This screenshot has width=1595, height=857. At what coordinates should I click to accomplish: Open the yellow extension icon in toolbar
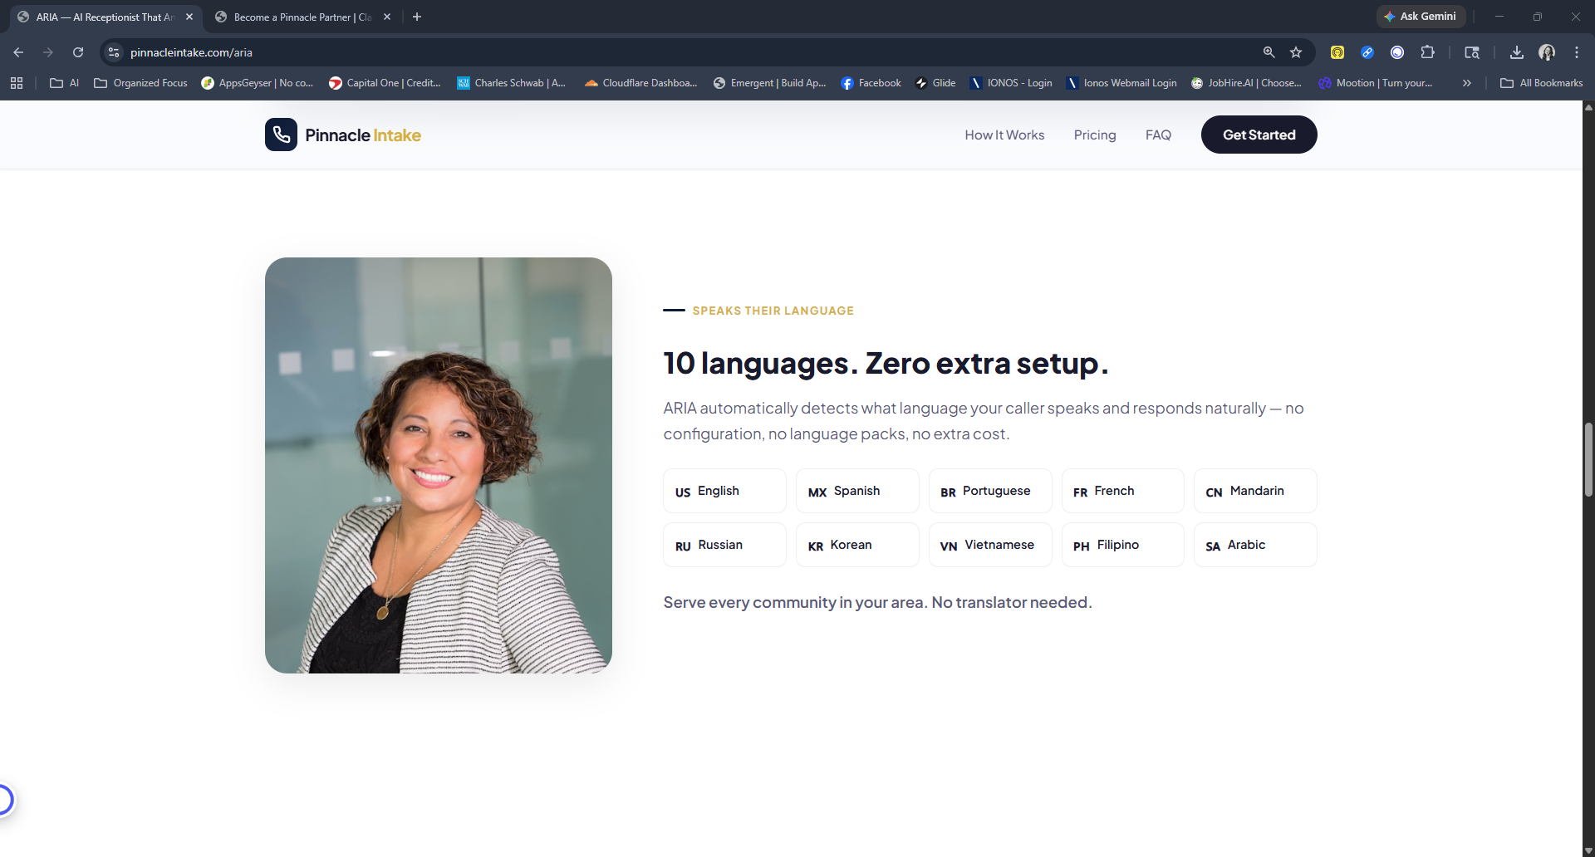click(x=1337, y=52)
